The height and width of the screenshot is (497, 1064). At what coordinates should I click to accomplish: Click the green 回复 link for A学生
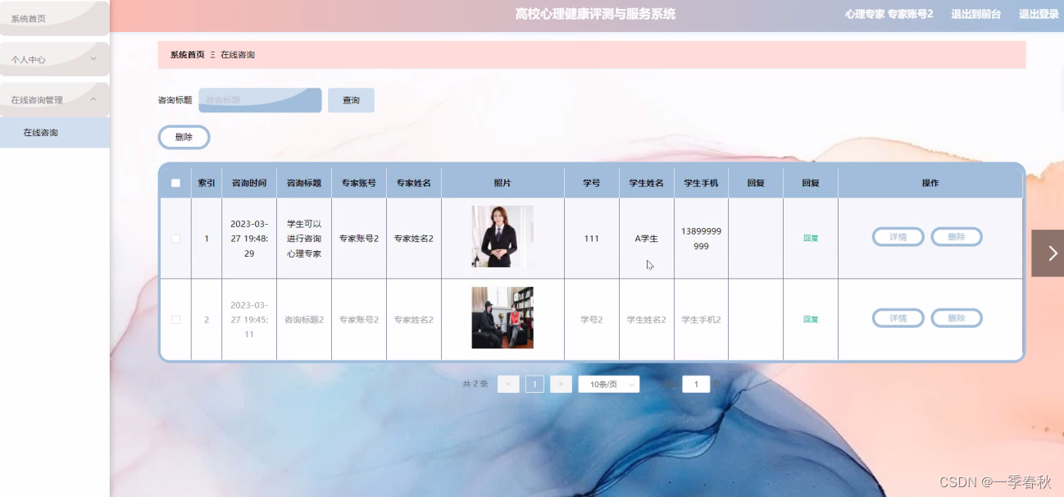[x=811, y=239]
